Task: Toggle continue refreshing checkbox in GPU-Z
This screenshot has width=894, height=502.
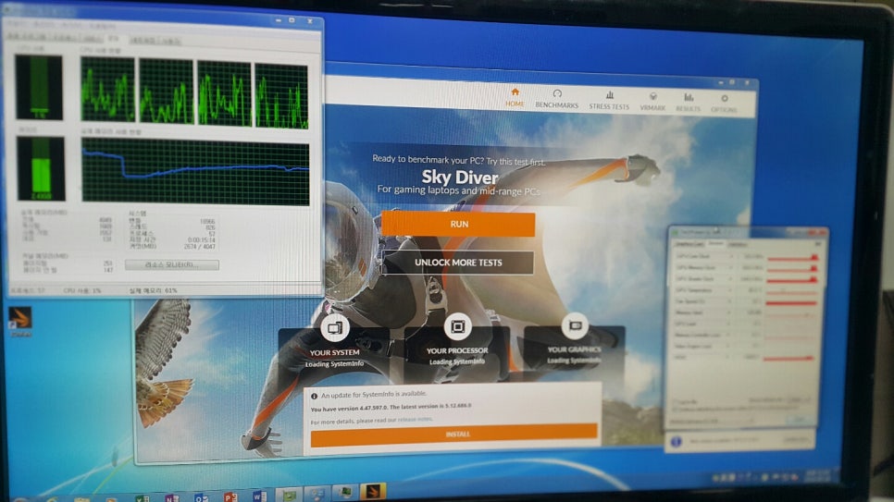Action: tap(677, 409)
